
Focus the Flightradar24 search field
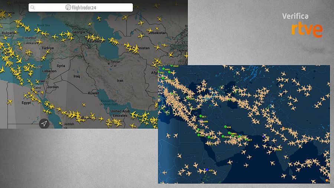pyautogui.click(x=81, y=7)
